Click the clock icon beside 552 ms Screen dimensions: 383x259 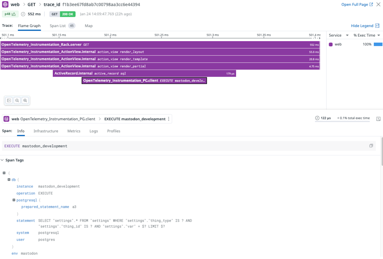[23, 14]
